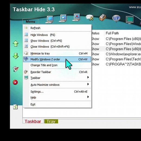
Task: Click the green monitor toolbar icon
Action: (130, 20)
